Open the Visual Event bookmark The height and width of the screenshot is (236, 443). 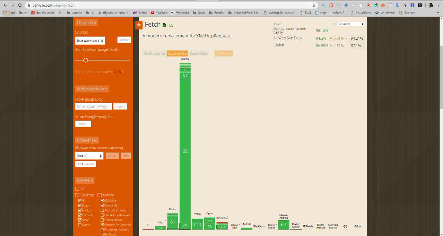[361, 13]
